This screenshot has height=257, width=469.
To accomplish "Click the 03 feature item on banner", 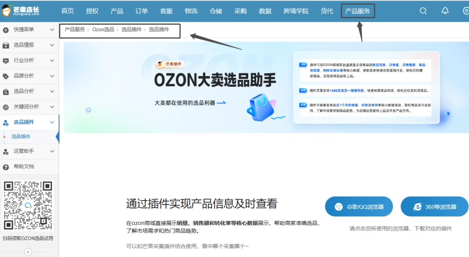I will tap(365, 108).
